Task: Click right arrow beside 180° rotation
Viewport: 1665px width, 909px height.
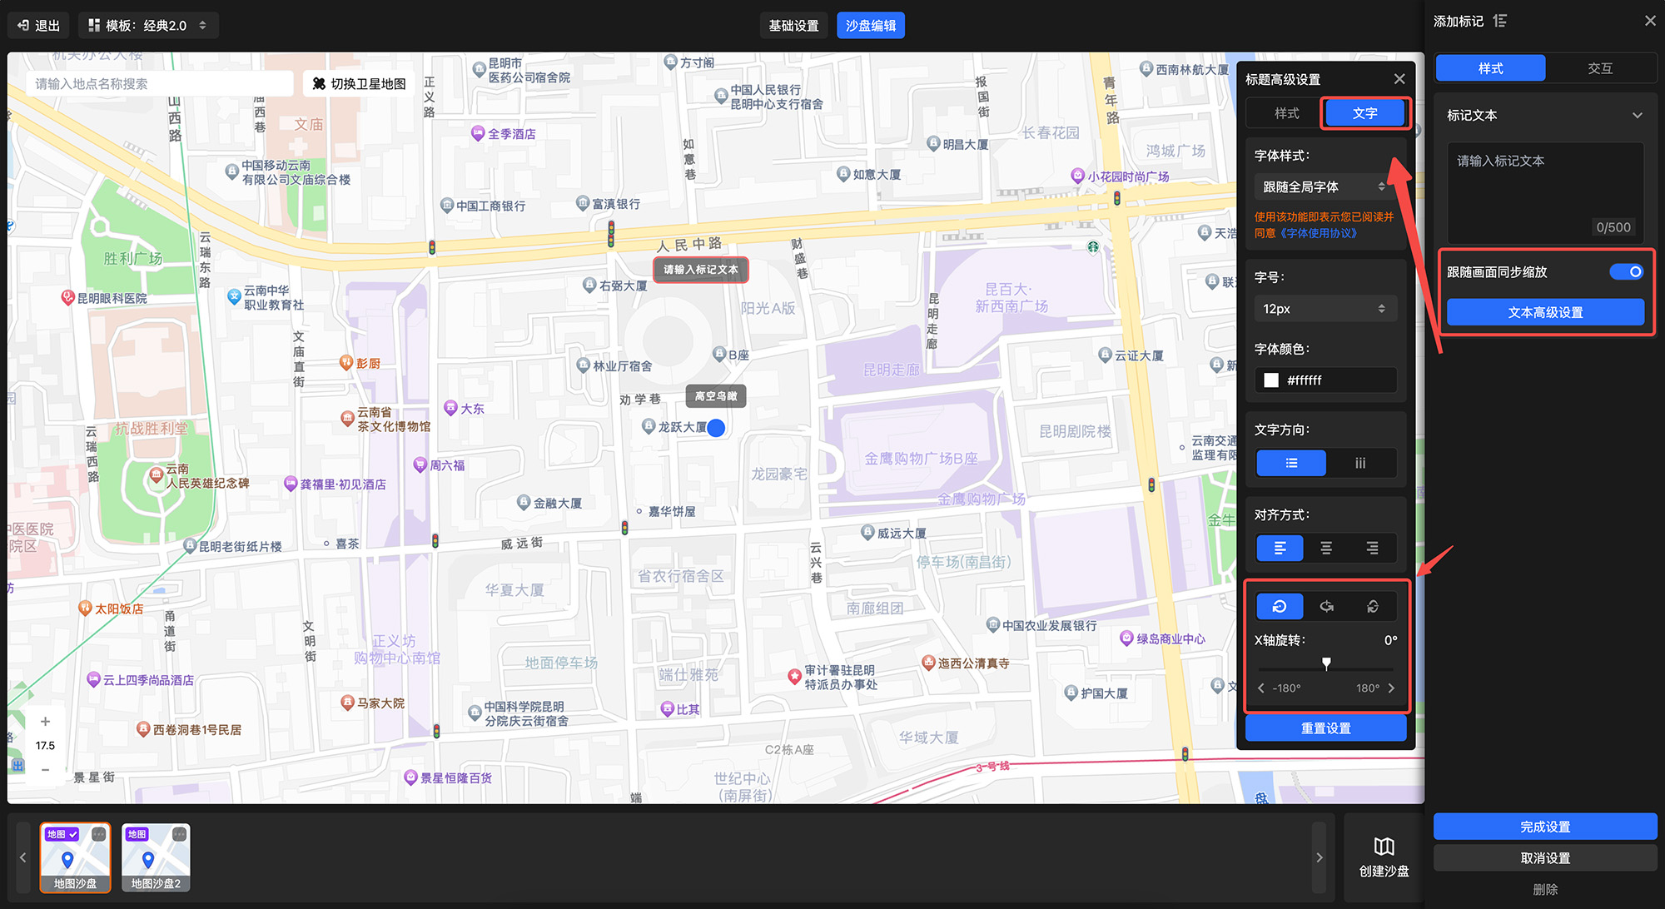Action: point(1391,688)
